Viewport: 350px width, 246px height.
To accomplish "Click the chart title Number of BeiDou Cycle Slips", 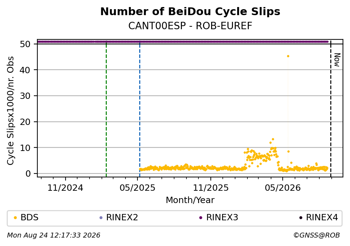I will [190, 12].
